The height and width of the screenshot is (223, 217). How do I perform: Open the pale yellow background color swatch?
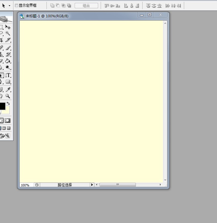pyautogui.click(x=7, y=112)
